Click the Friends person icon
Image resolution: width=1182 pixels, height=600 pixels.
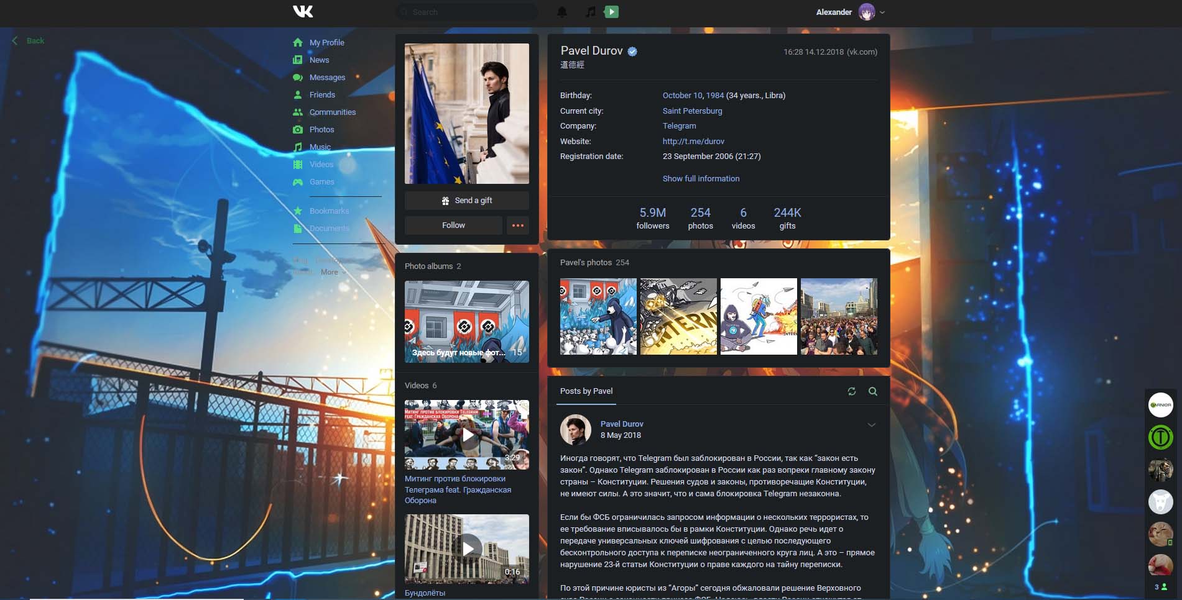(x=298, y=94)
